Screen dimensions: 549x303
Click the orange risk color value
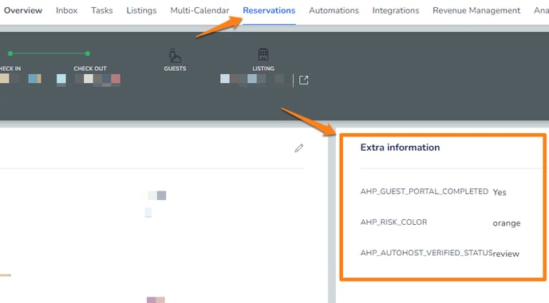coord(506,223)
